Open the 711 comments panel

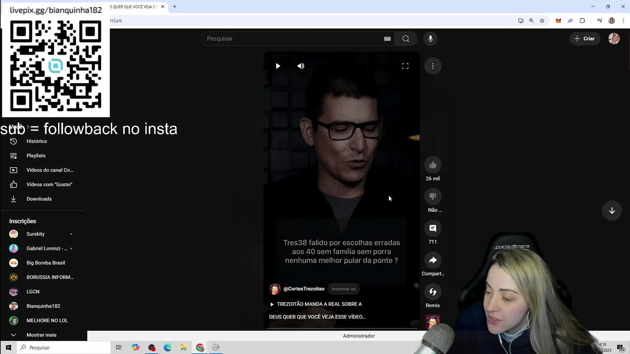[x=433, y=228]
